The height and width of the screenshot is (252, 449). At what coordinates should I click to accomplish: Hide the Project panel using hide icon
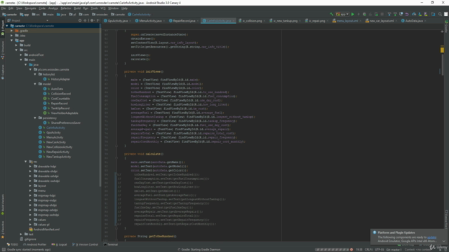(x=98, y=20)
